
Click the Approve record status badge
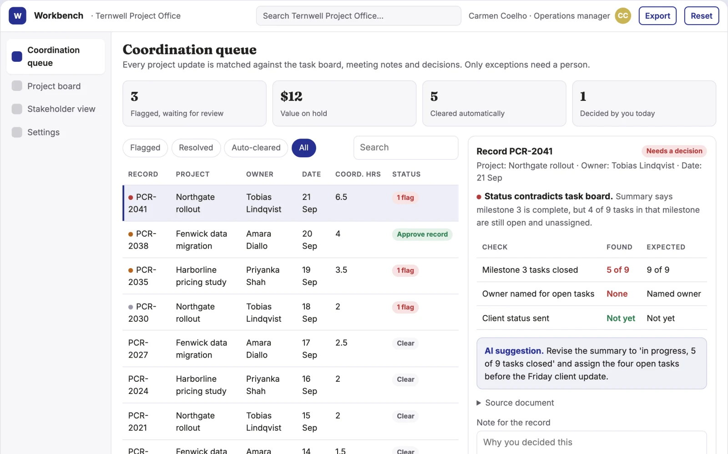[x=422, y=234]
